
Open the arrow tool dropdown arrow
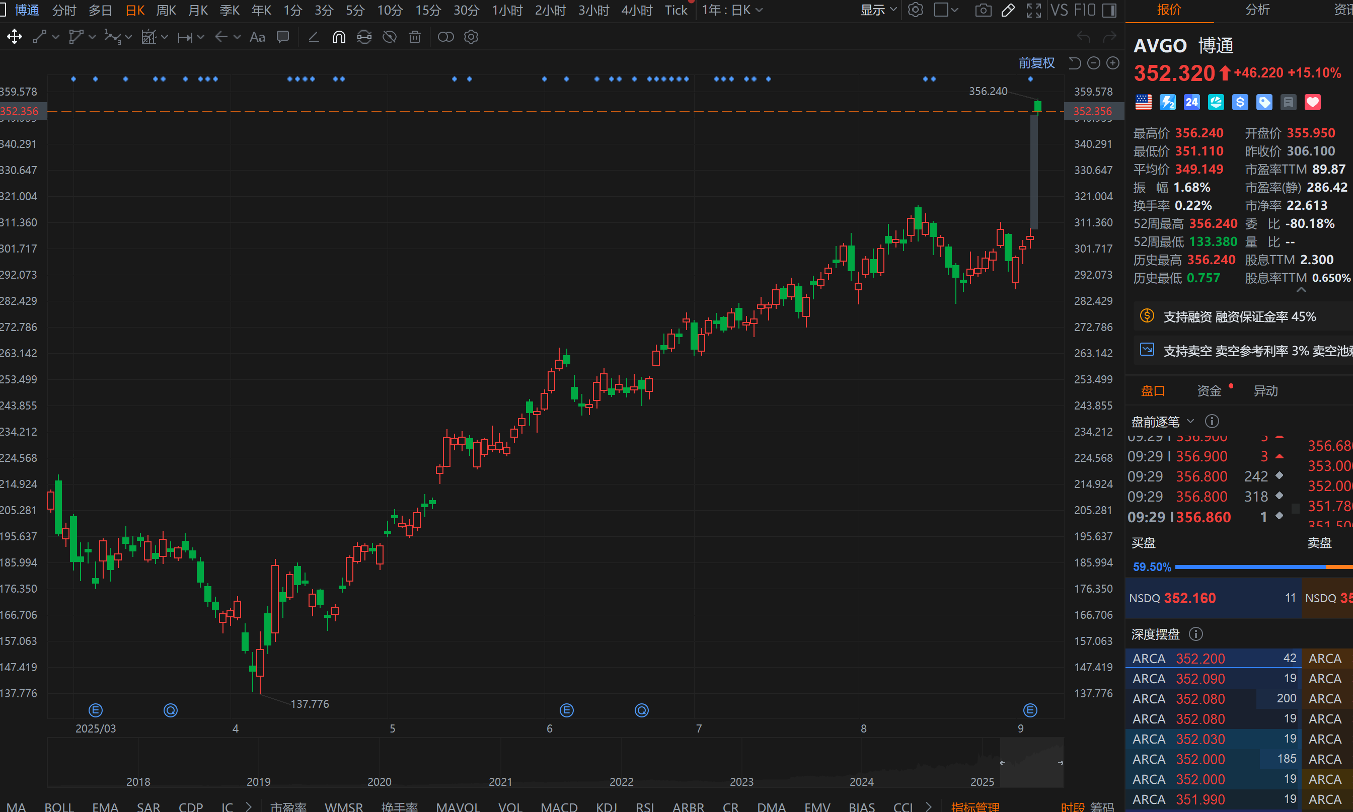(x=237, y=37)
